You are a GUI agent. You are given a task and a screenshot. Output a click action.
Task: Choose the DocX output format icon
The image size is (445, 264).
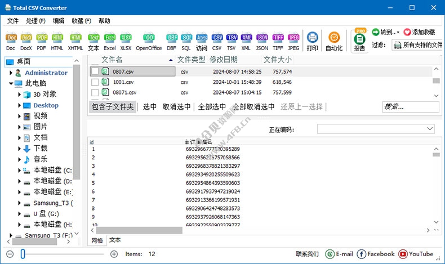click(26, 38)
